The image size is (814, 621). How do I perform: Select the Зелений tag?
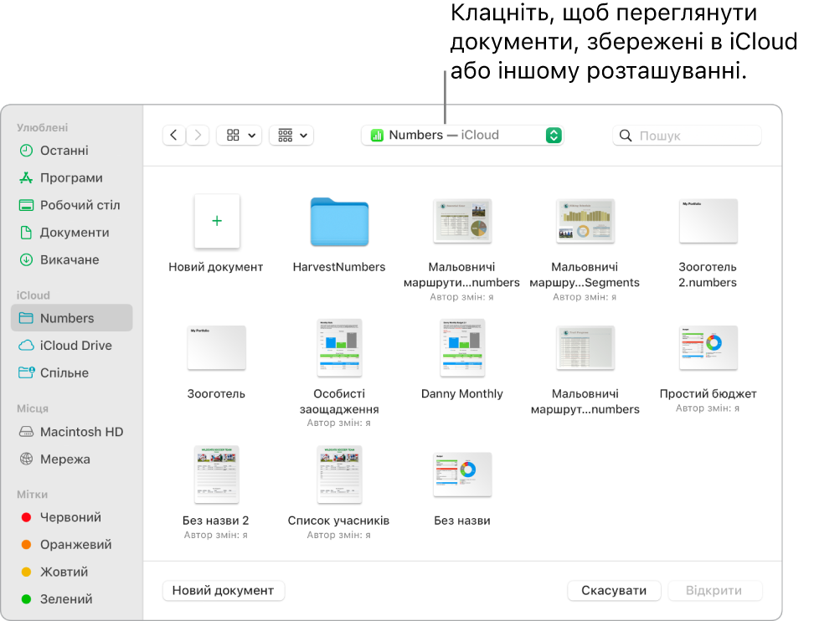click(72, 599)
